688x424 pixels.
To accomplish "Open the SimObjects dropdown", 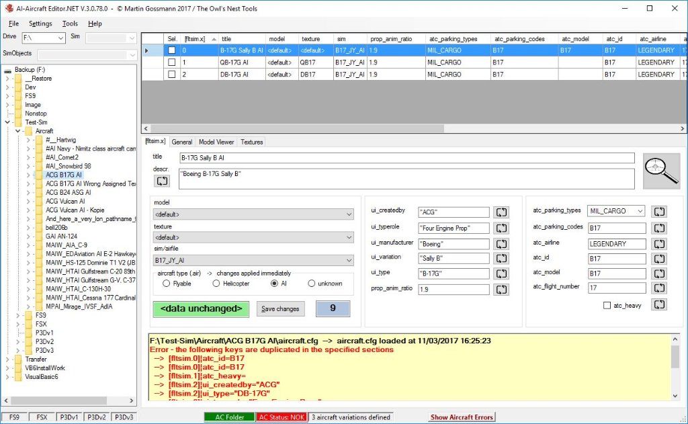I will [x=132, y=55].
